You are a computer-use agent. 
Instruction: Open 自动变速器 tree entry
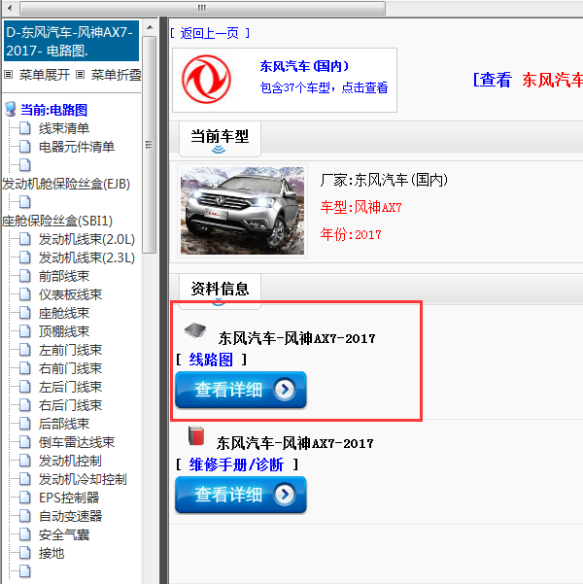pos(70,516)
